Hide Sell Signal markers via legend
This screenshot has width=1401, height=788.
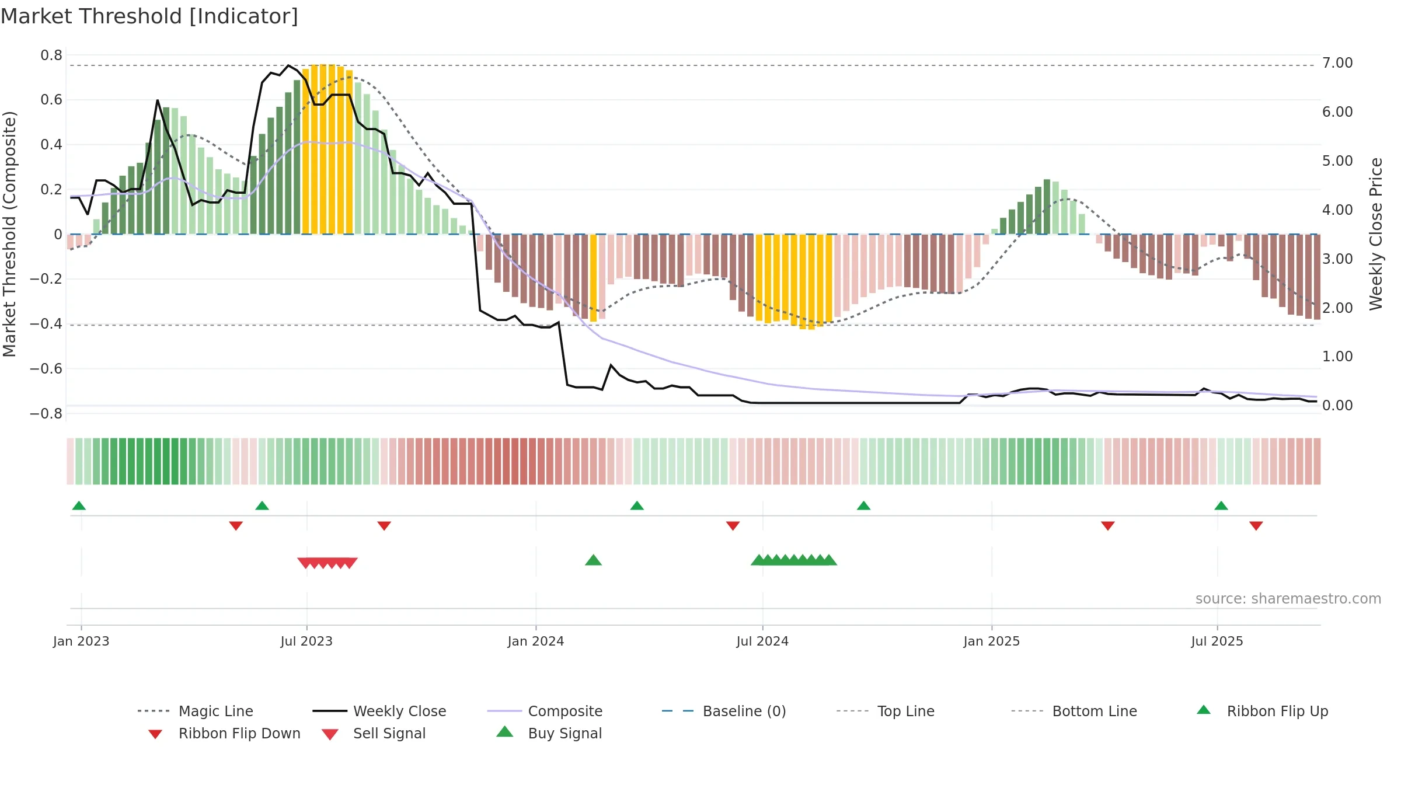[x=374, y=733]
